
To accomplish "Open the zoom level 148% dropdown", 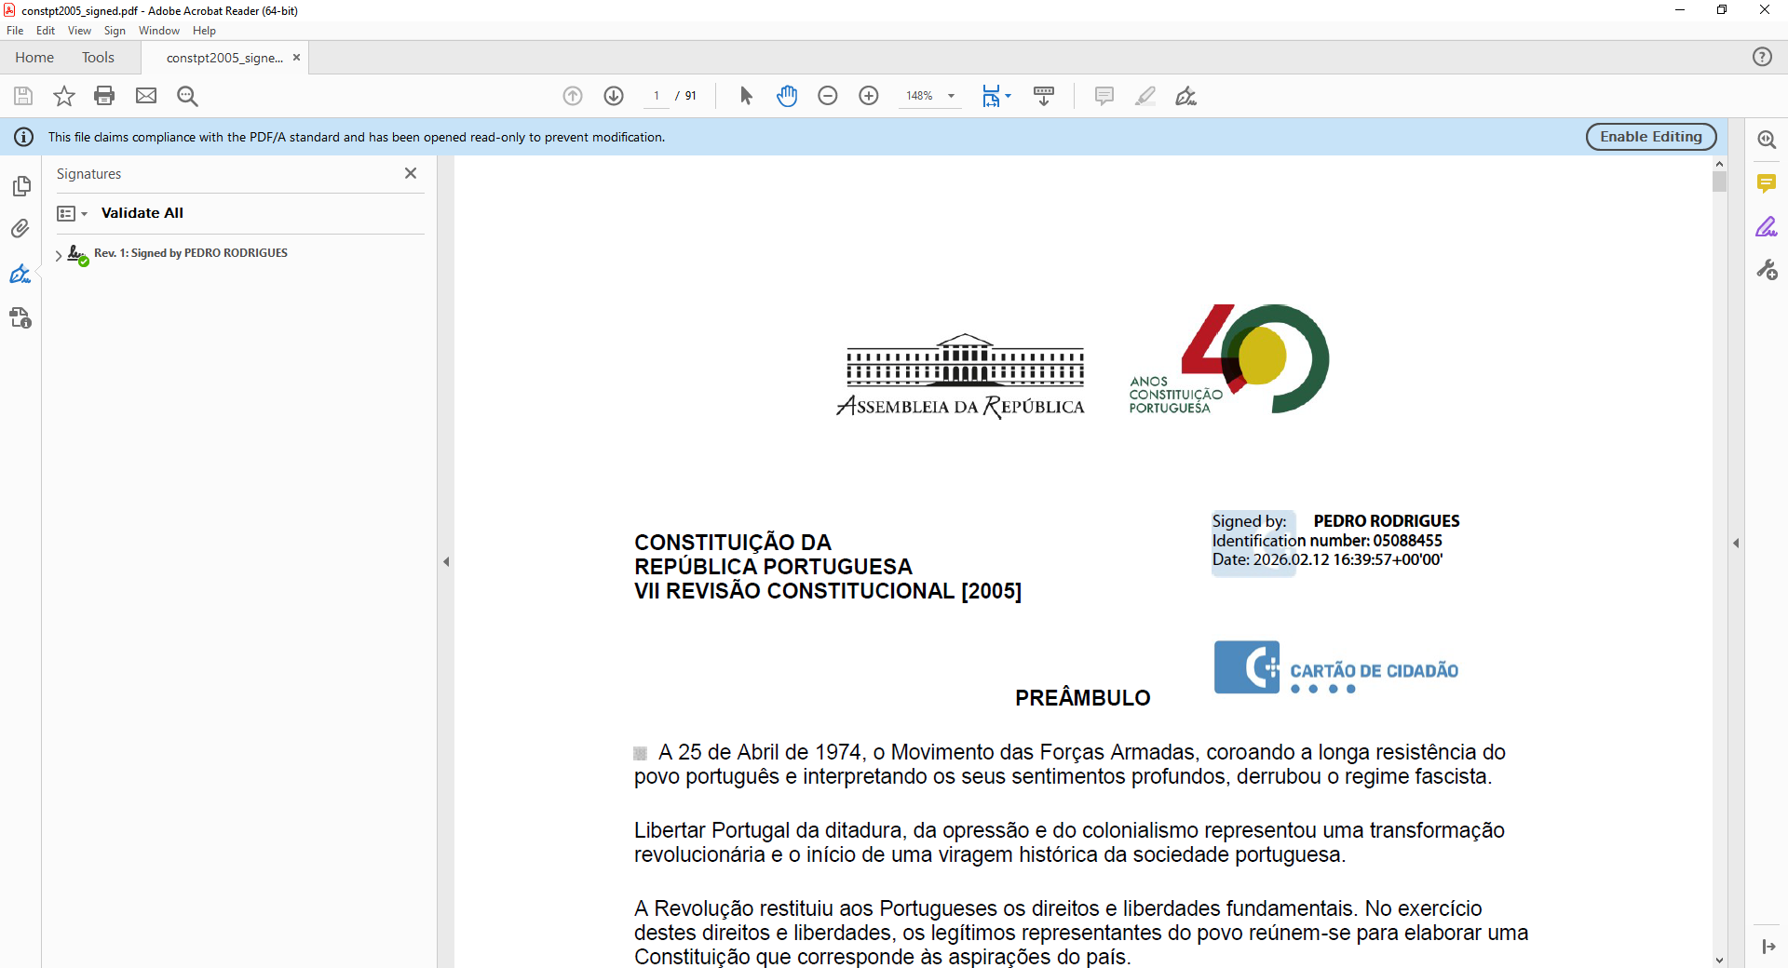I will (x=951, y=96).
